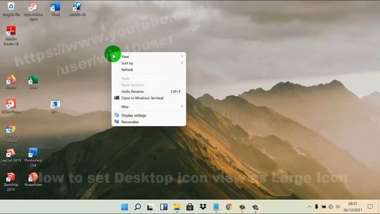Select the GOM Player desktop shortcut
Screen dimensions: 380x214
click(11, 106)
